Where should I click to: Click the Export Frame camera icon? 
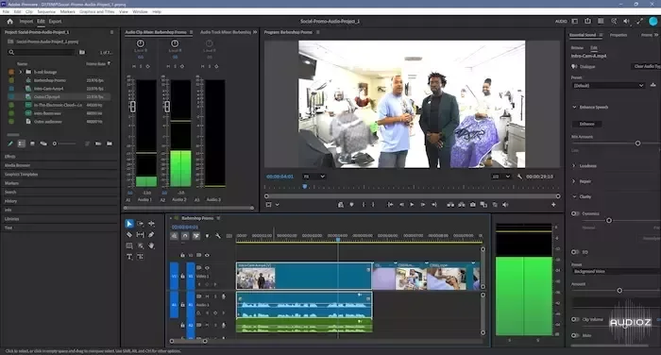tap(472, 205)
